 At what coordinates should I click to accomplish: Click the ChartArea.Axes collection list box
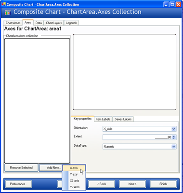37,101
